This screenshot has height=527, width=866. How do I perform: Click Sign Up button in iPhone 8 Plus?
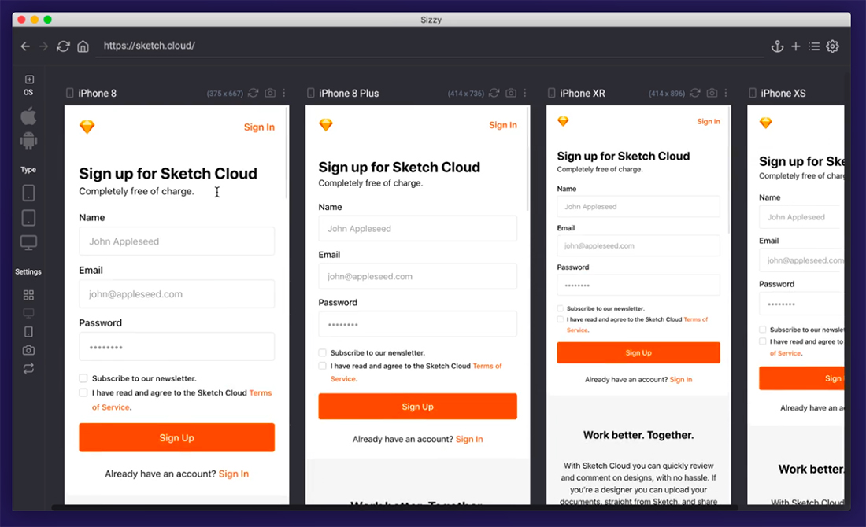point(417,407)
